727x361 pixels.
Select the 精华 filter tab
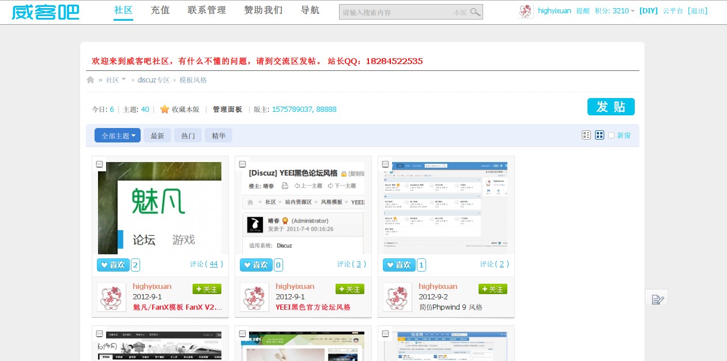[x=219, y=136]
